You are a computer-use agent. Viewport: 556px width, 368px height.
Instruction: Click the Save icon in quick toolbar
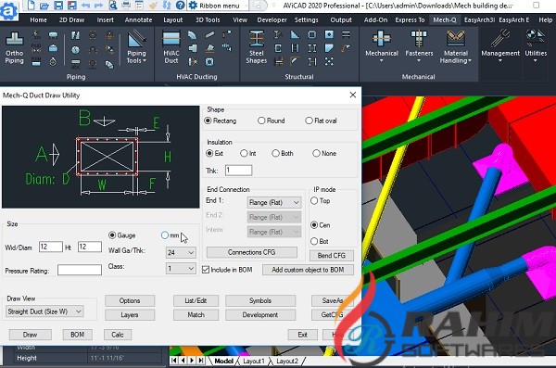[58, 6]
